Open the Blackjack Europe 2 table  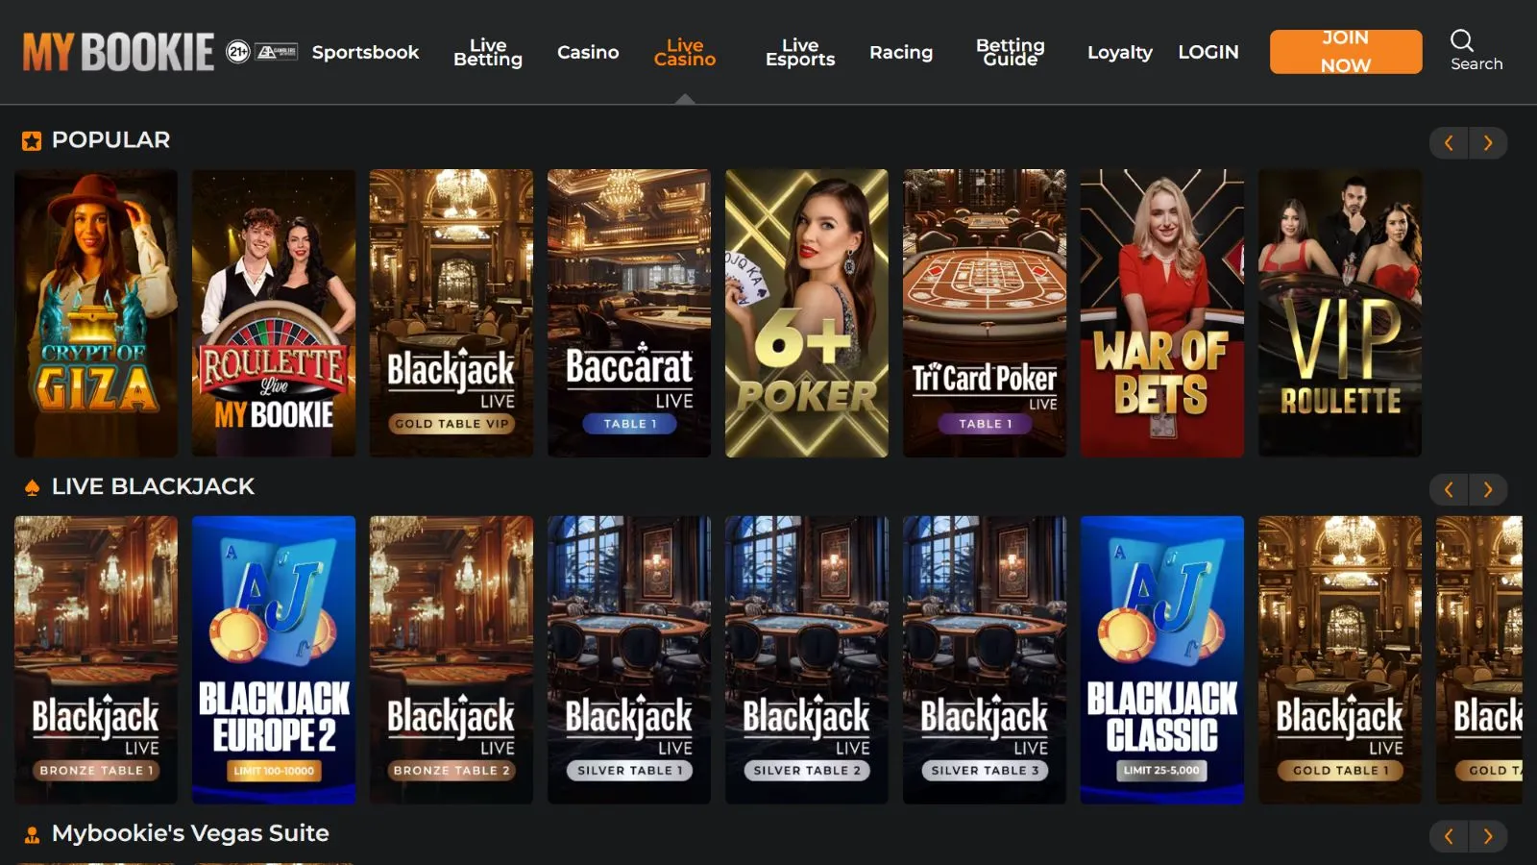[x=274, y=660]
